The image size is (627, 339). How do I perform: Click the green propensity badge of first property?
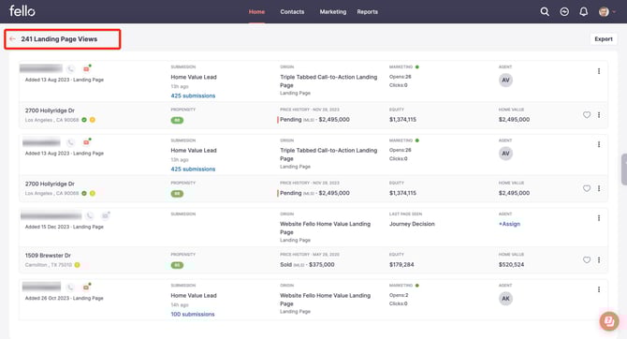177,120
